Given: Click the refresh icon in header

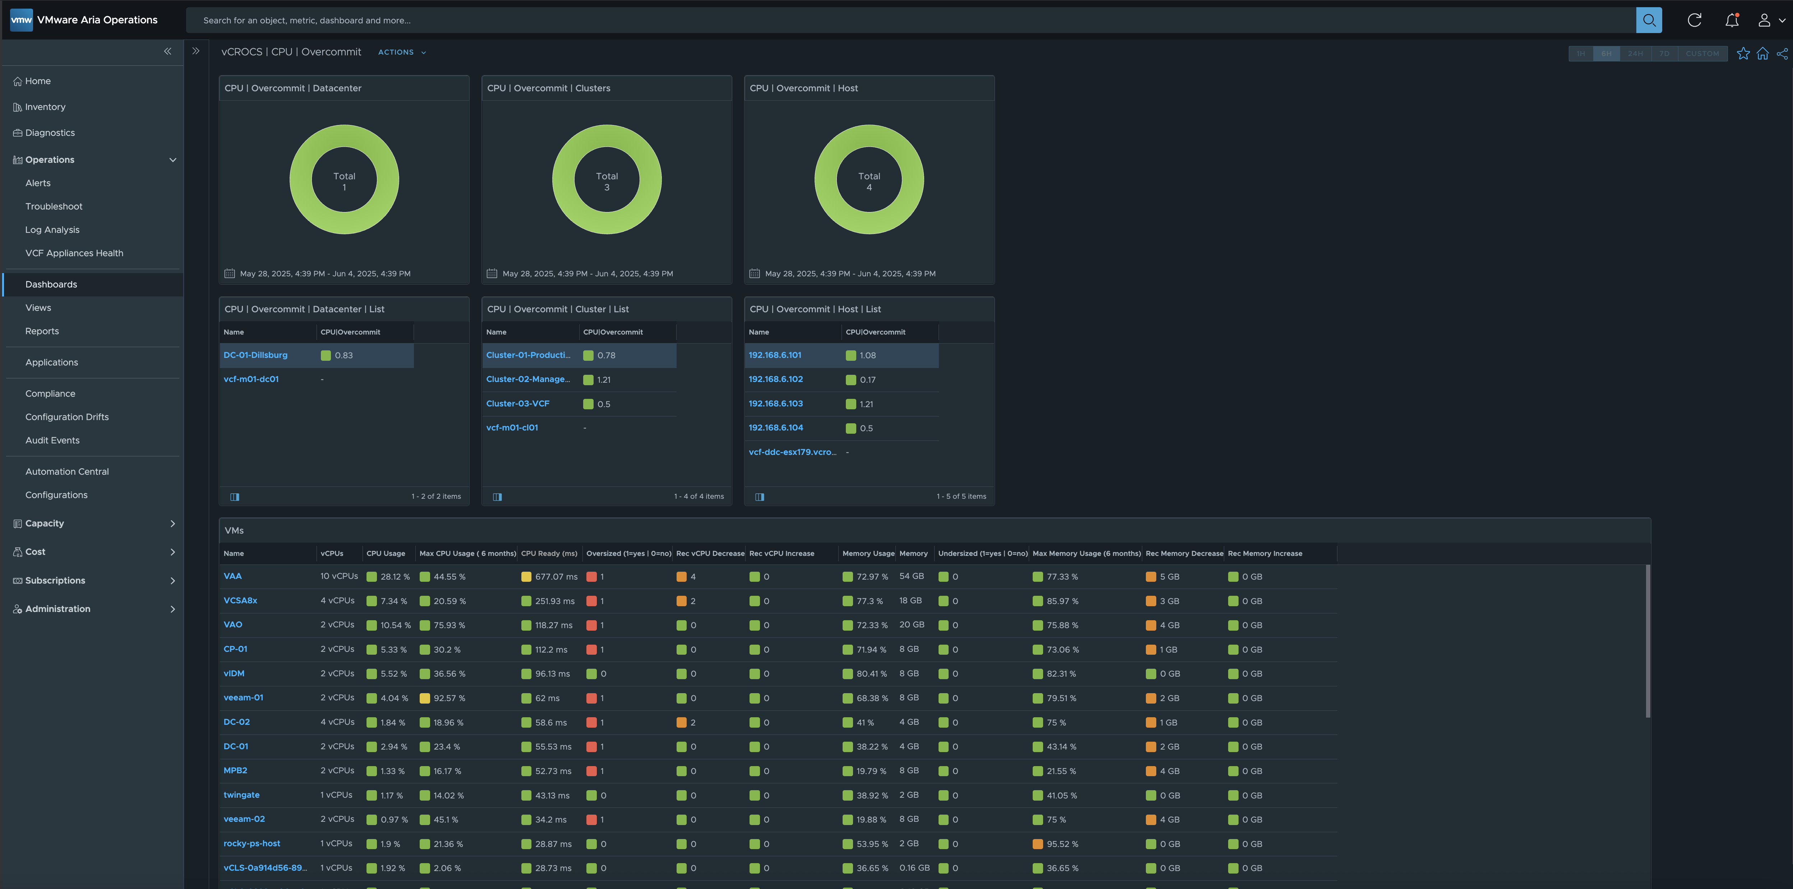Looking at the screenshot, I should 1694,20.
